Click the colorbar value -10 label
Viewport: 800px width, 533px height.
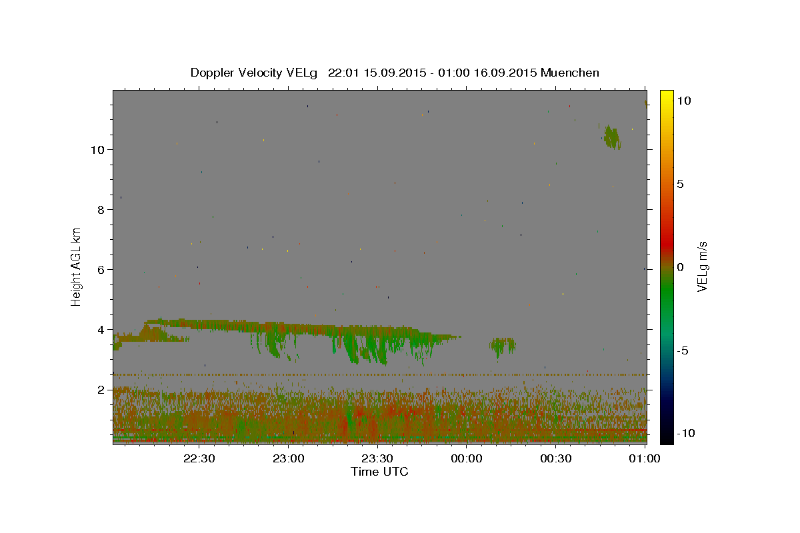pos(686,433)
